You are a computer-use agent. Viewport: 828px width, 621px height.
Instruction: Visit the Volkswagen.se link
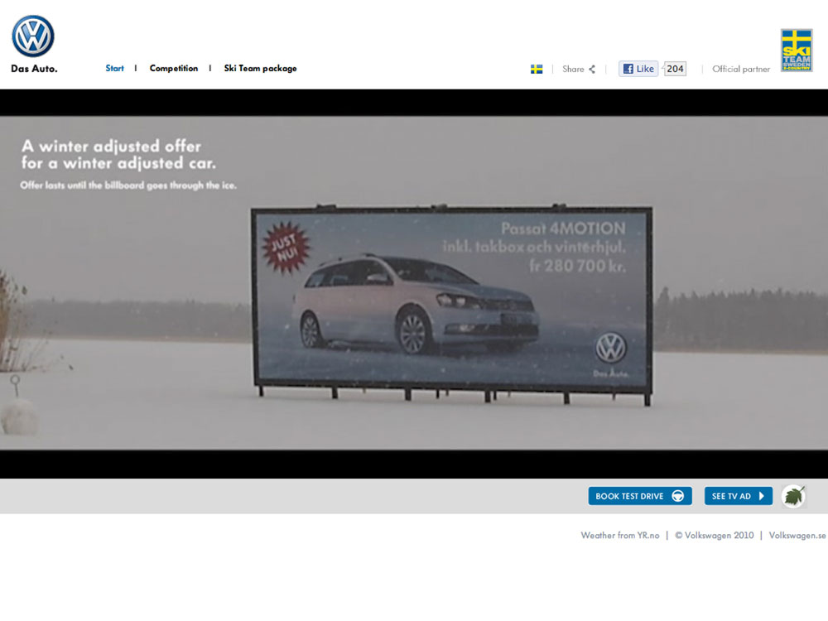797,536
